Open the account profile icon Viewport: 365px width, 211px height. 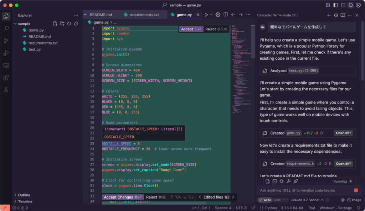(358, 5)
